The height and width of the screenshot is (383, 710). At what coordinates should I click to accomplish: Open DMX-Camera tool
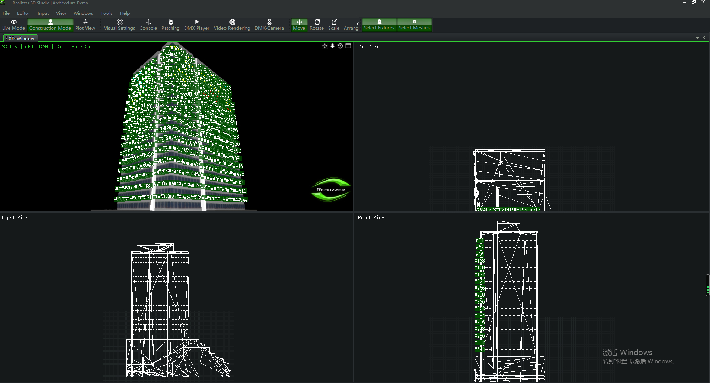[x=269, y=25]
